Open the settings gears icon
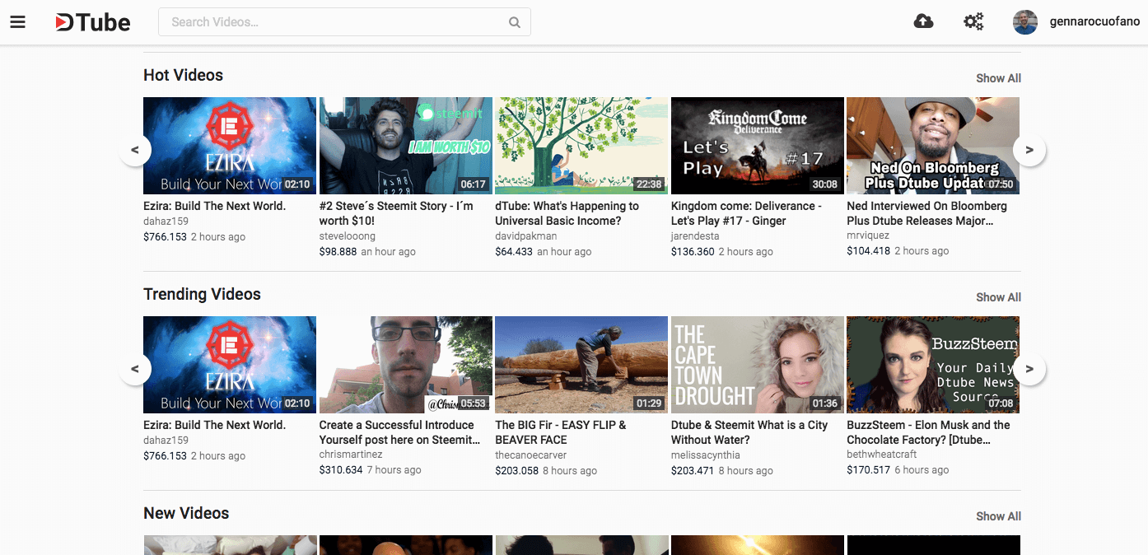Viewport: 1148px width, 555px height. pos(973,21)
